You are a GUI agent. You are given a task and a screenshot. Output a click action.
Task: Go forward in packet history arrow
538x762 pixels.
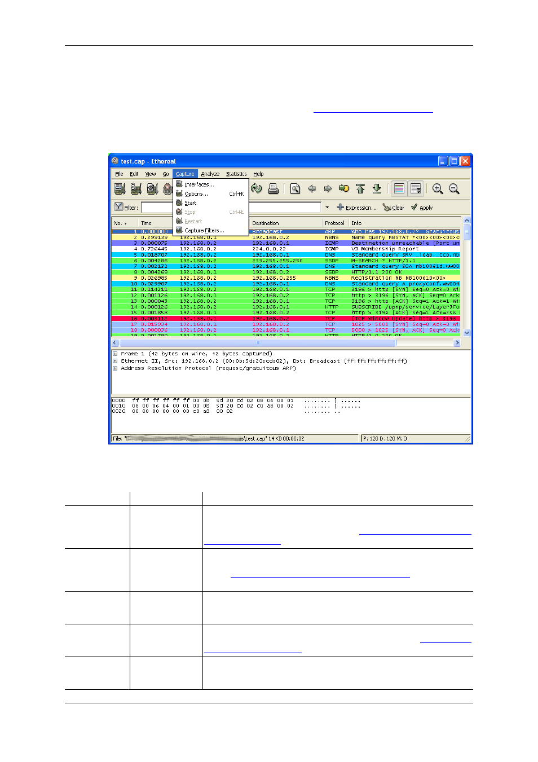[328, 189]
